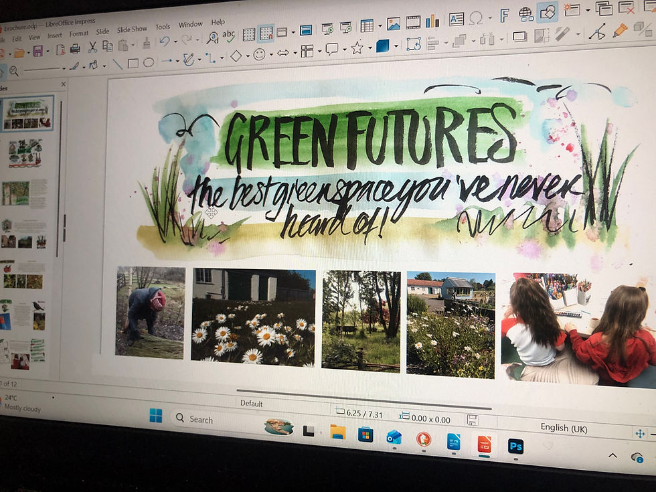Export directly as PDF icon
The width and height of the screenshot is (656, 492).
coord(61,50)
